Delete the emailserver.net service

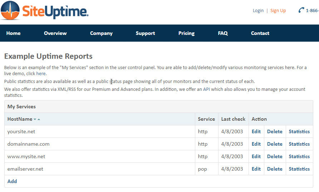275,169
